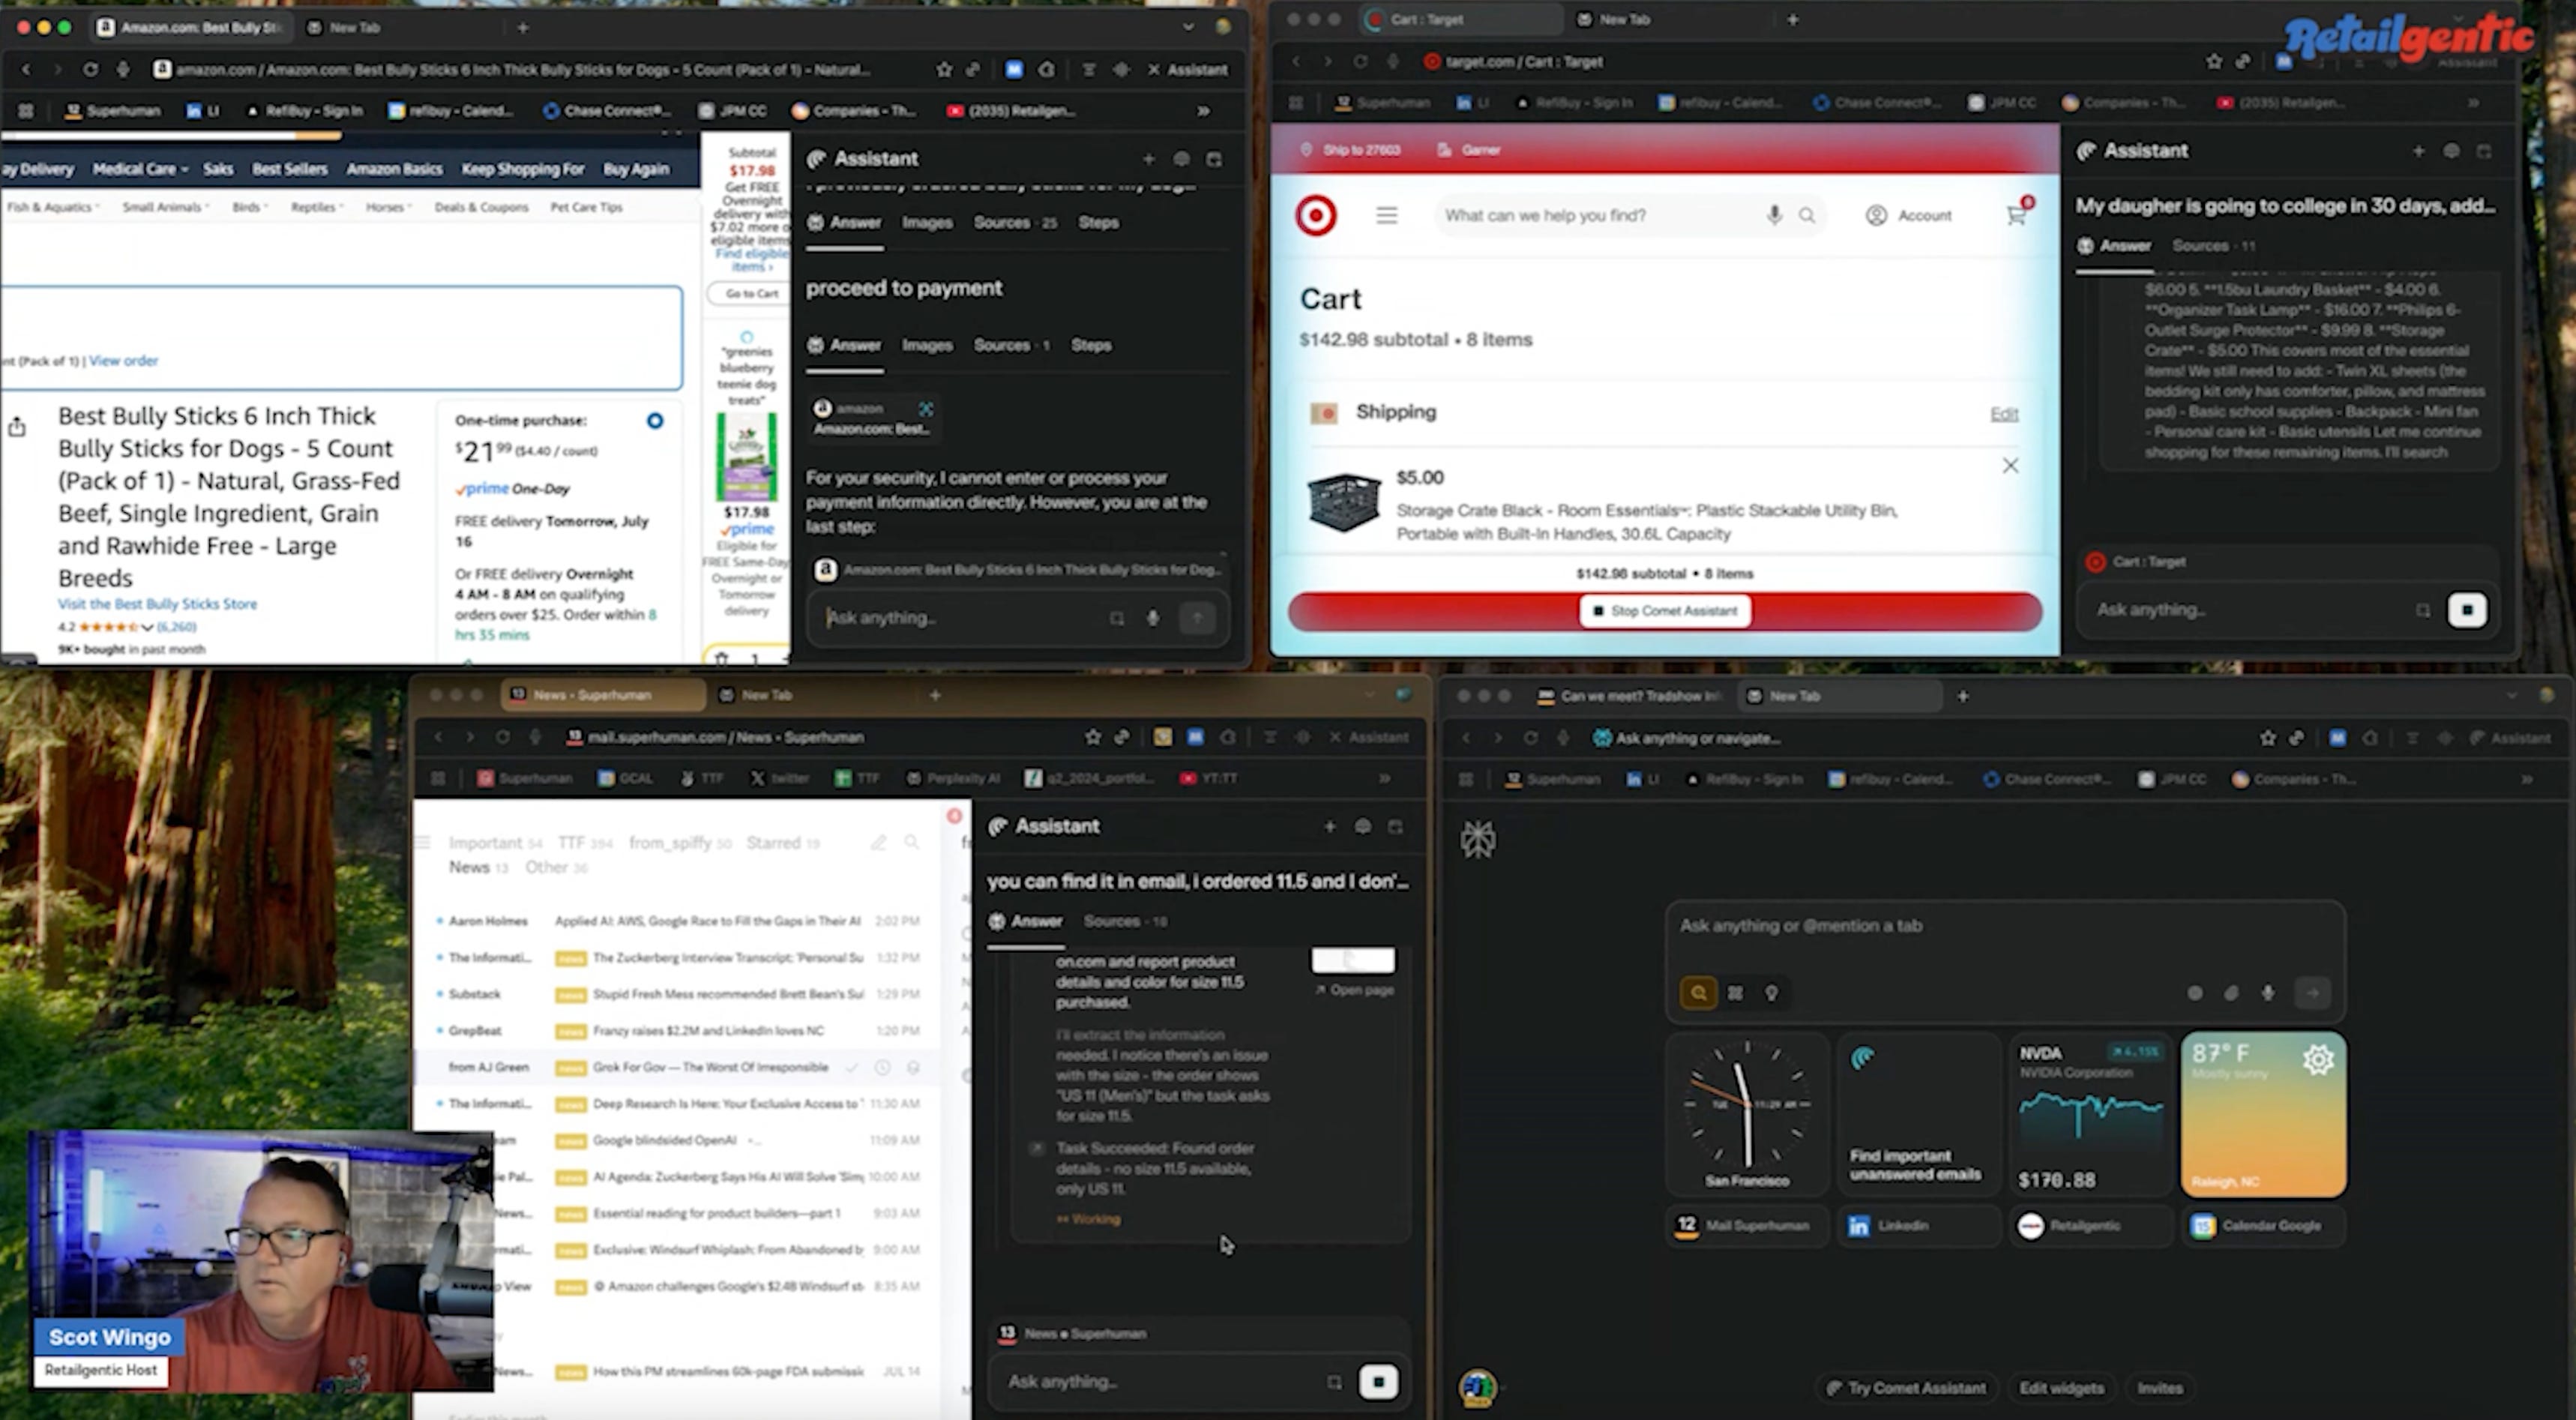Toggle the search mode button in Comet box
The height and width of the screenshot is (1420, 2576).
[x=1698, y=993]
